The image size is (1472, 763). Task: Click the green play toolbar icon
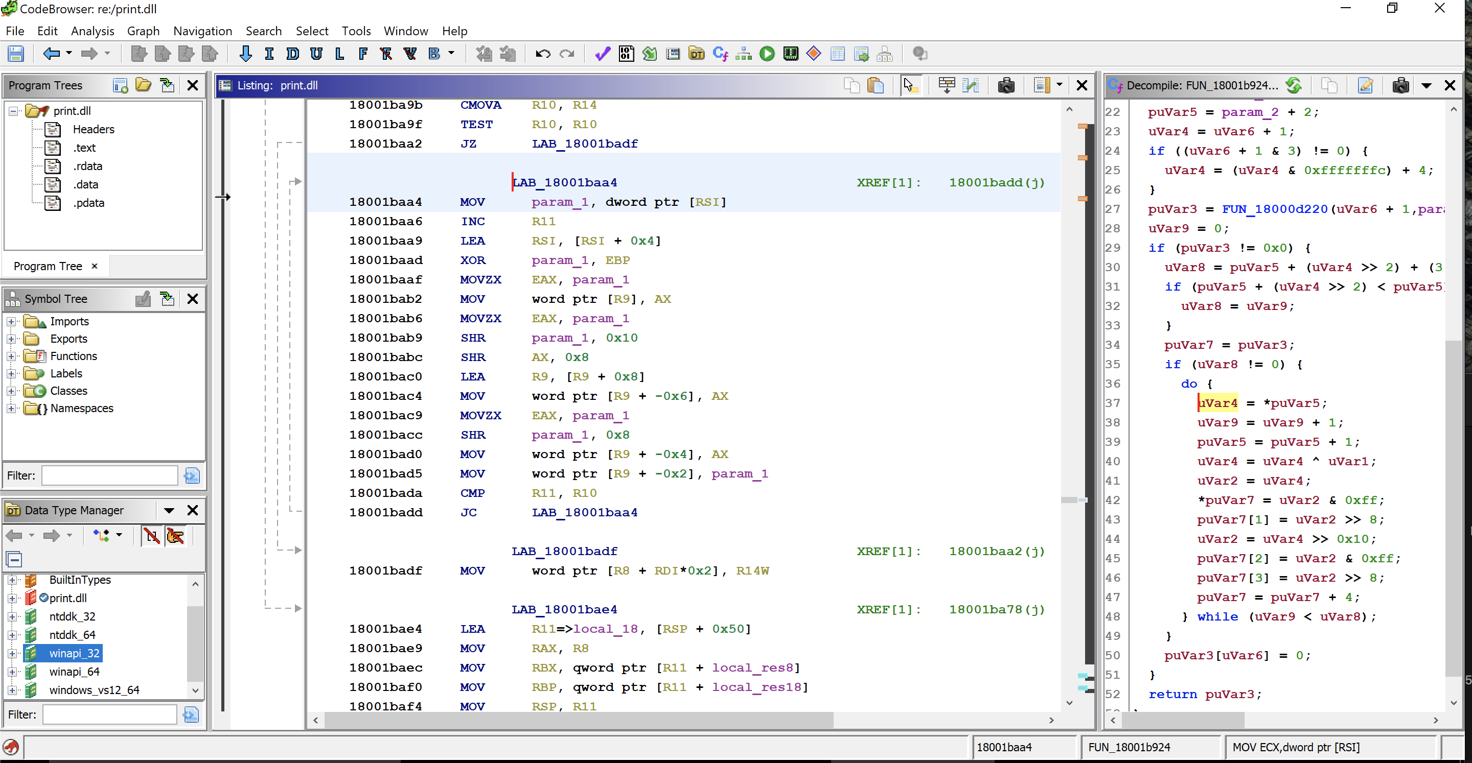(767, 54)
